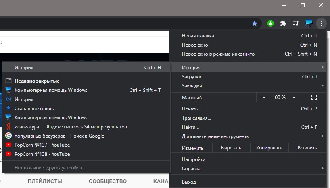Image resolution: width=330 pixels, height=188 pixels.
Task: Open the Extensions puzzle icon
Action: coord(283,23)
